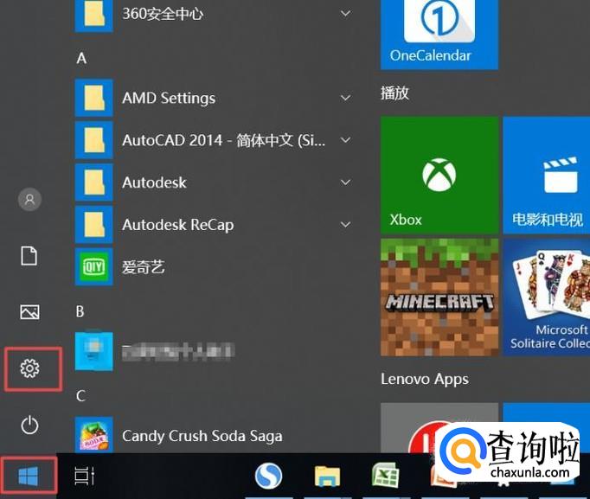590x499 pixels.
Task: Click the user account avatar
Action: point(29,199)
